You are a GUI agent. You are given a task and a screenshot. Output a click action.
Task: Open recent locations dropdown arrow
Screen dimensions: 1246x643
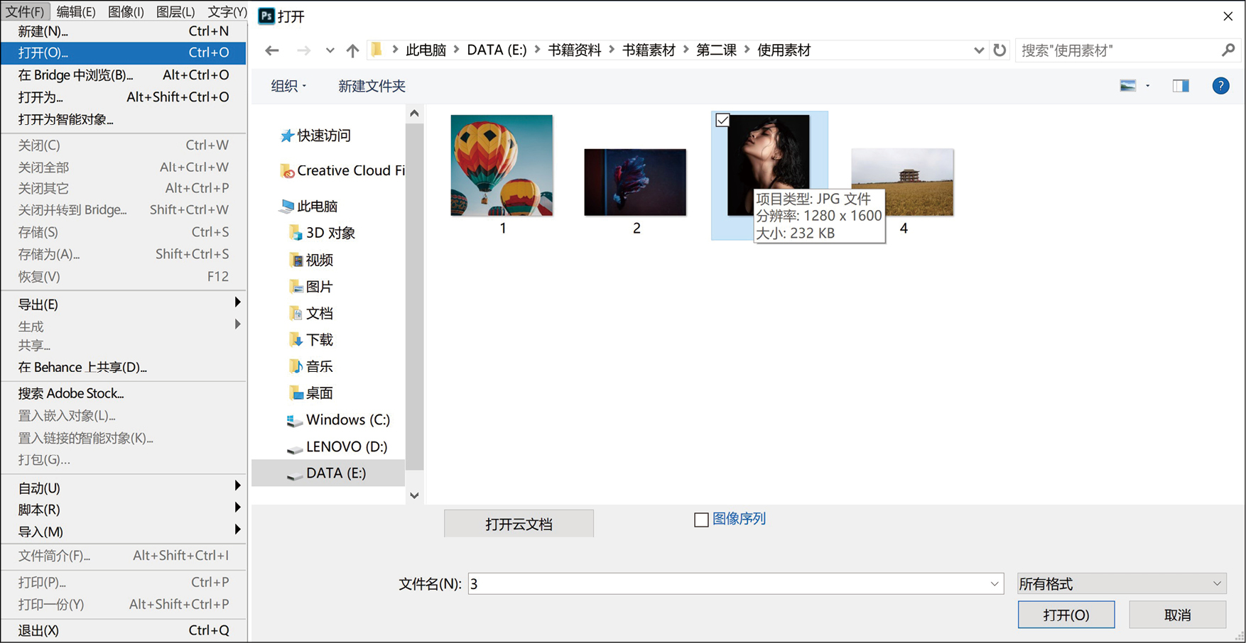point(330,50)
